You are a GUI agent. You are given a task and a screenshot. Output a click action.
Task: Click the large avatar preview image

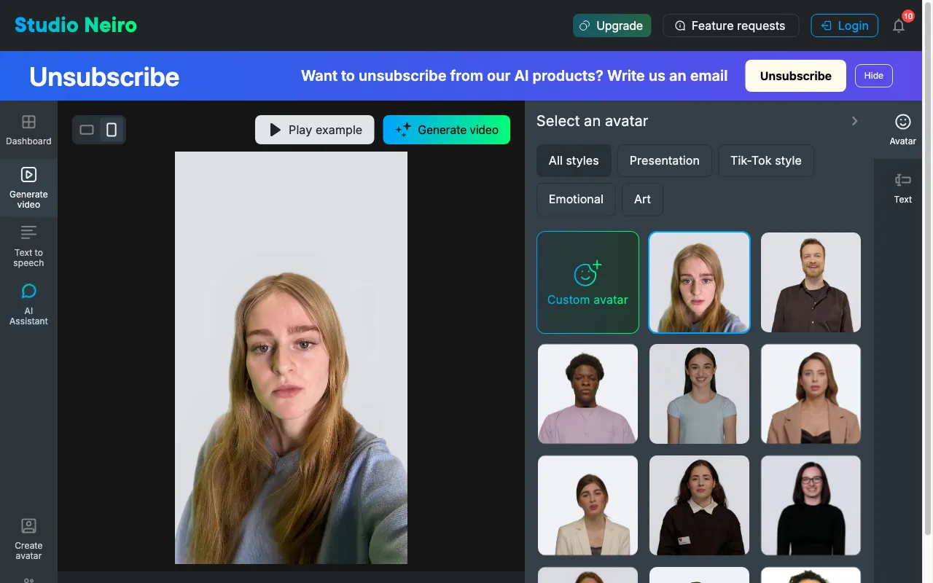tap(291, 357)
